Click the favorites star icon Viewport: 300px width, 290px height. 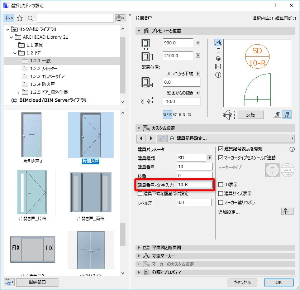click(x=20, y=18)
